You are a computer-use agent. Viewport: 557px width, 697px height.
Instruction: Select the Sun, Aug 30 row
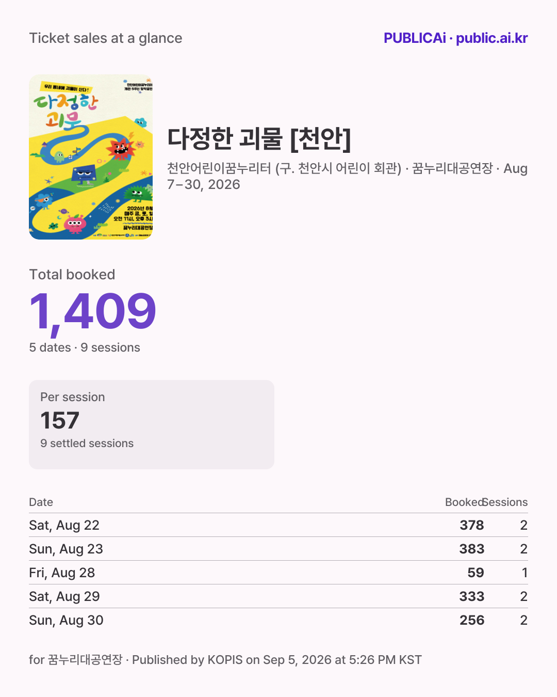click(x=278, y=620)
